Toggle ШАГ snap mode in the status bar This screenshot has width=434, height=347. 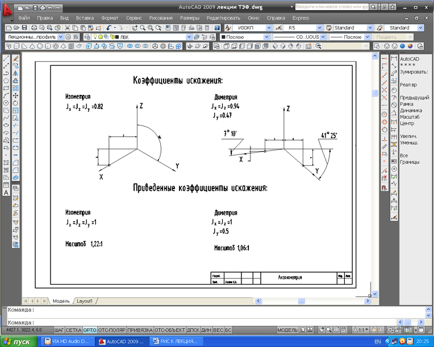59,330
